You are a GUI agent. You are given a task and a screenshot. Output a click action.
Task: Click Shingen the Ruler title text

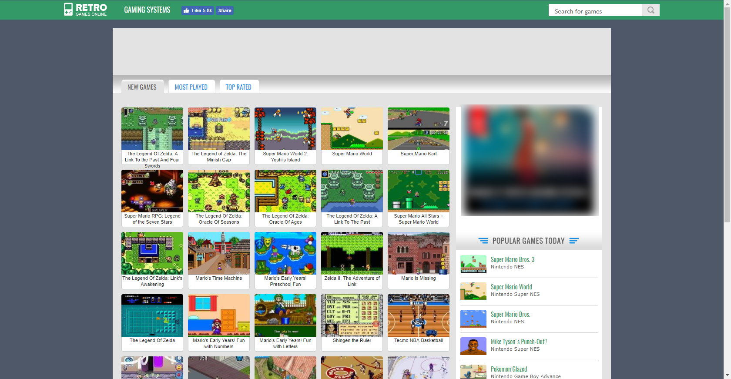coord(352,340)
